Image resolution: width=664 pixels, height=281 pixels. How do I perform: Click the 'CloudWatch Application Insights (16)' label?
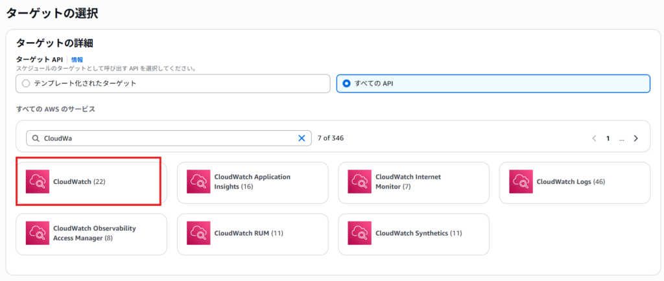coord(252,182)
